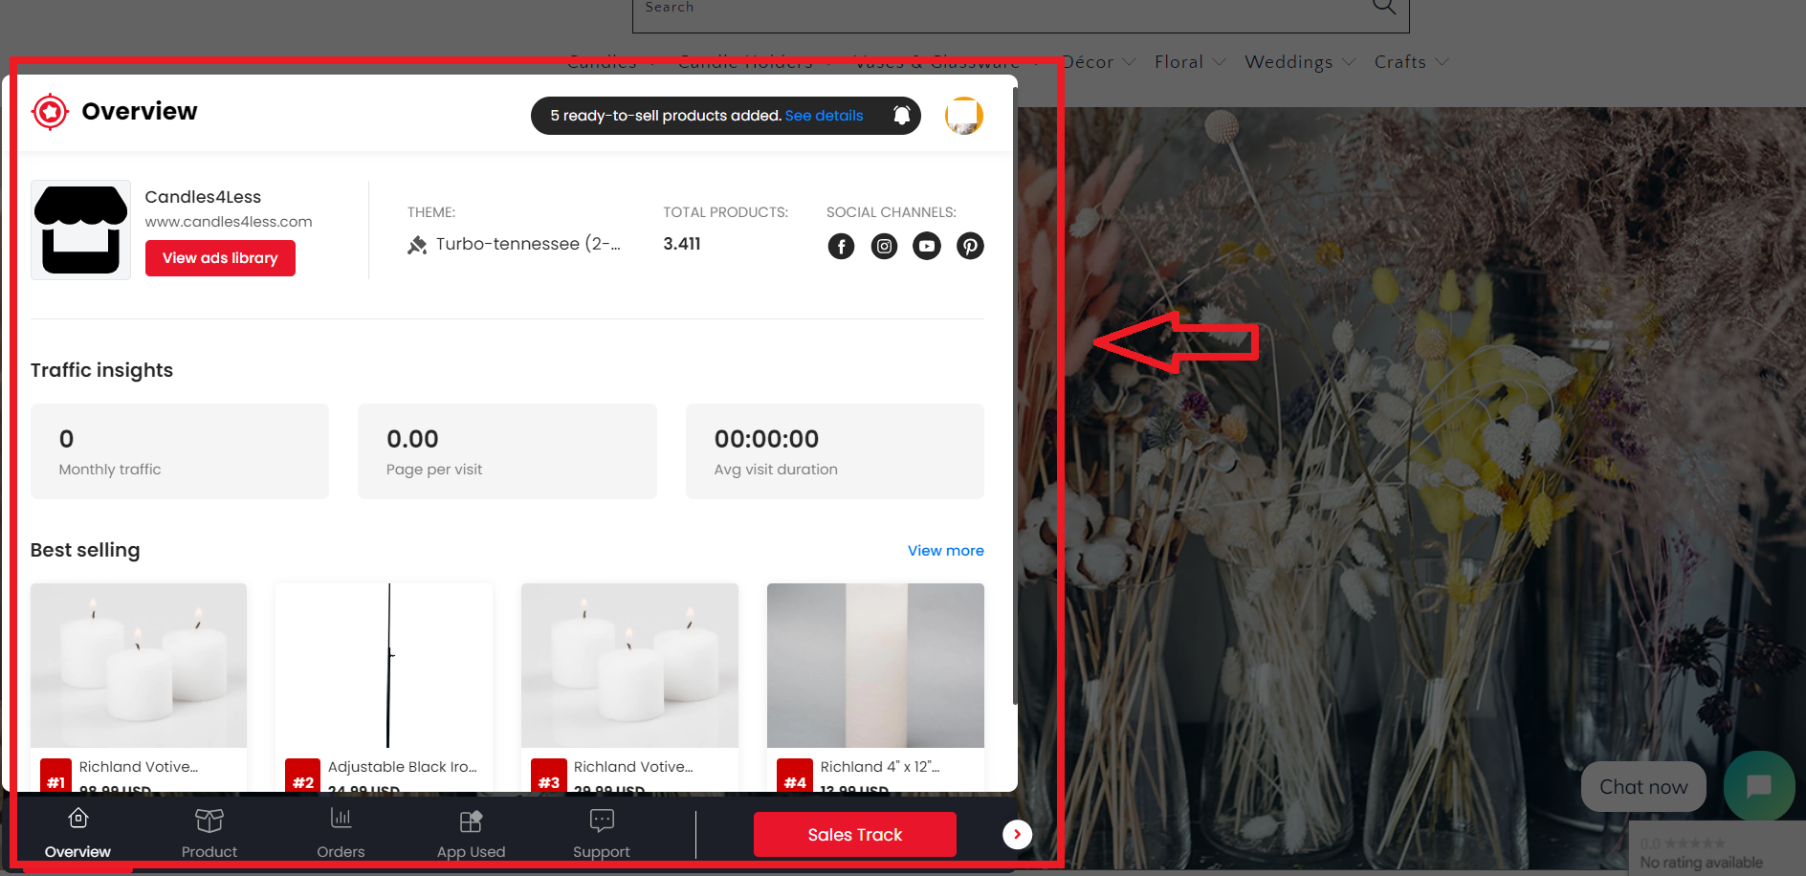Expand the Floral menu dropdown
This screenshot has width=1806, height=876.
point(1190,62)
